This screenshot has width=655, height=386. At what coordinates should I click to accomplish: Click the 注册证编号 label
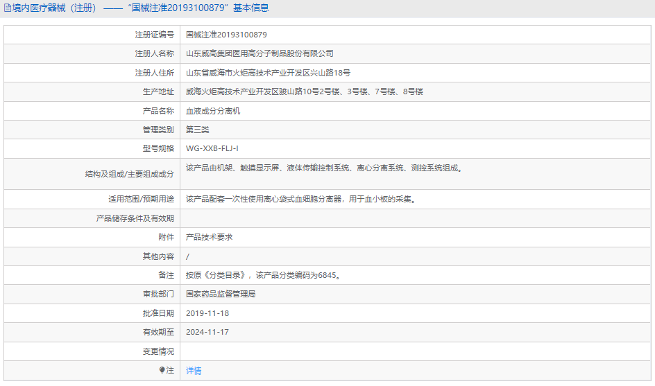[x=154, y=35]
